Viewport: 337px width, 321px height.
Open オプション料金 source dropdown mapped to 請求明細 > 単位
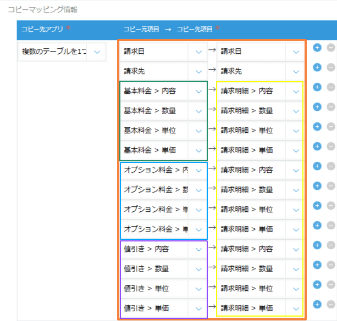[x=164, y=210]
